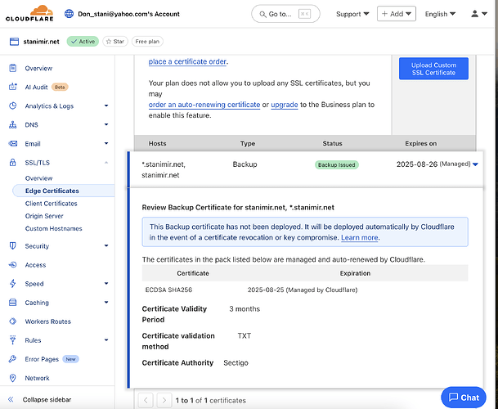Click the Cloudflare logo

(x=30, y=14)
